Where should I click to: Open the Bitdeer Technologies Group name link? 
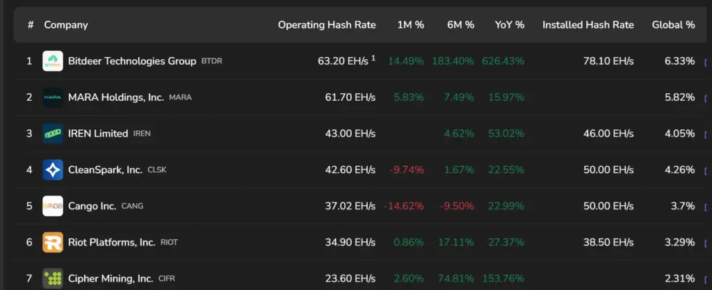(132, 61)
